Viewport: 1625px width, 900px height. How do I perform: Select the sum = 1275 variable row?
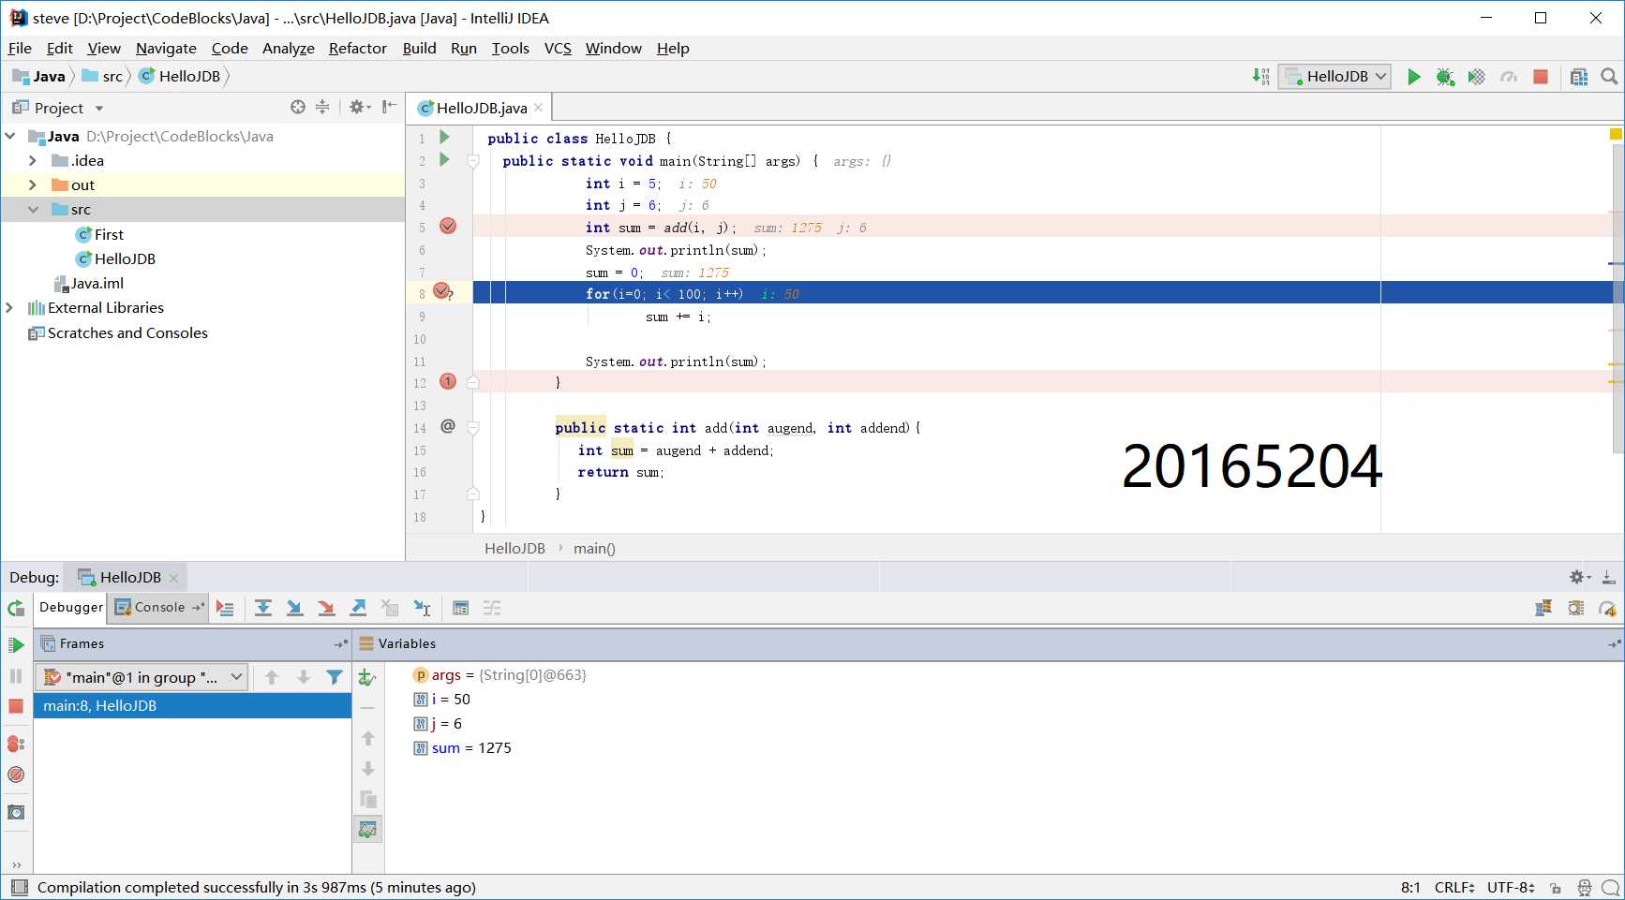[471, 748]
